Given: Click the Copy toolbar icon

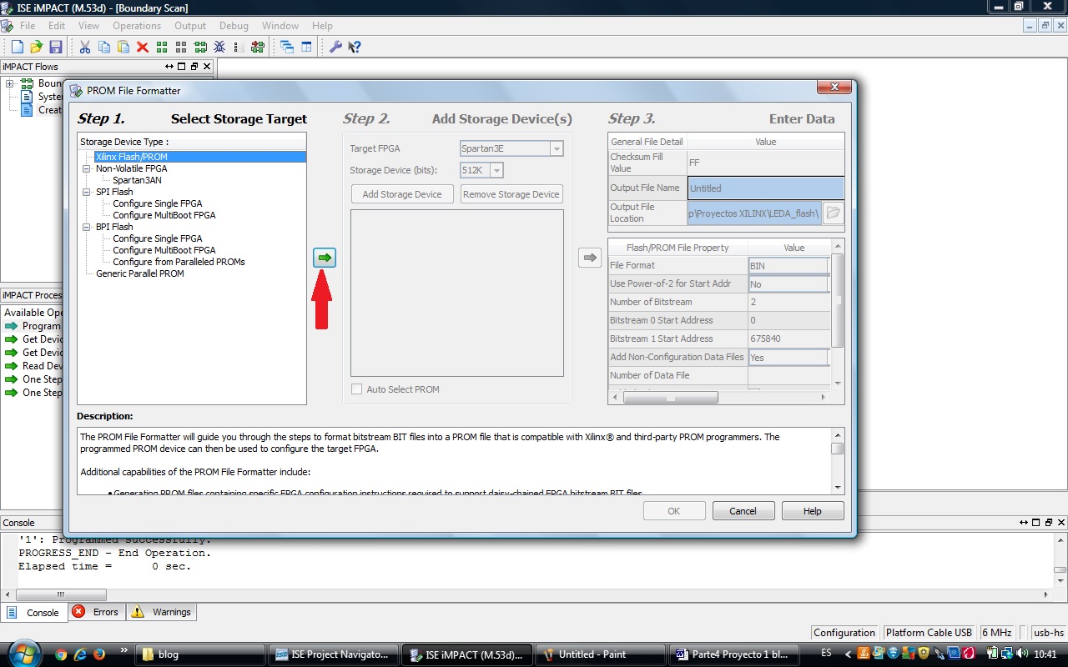Looking at the screenshot, I should [103, 47].
